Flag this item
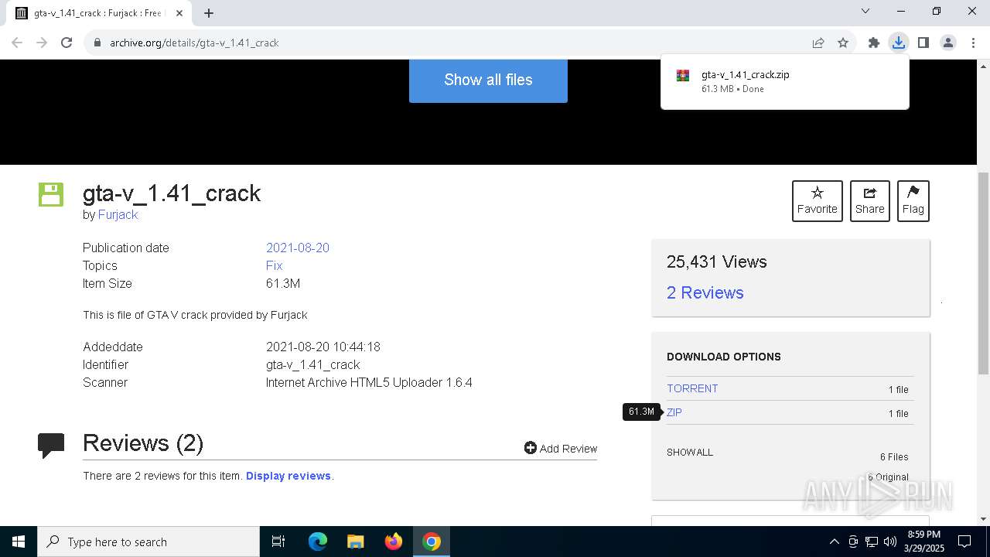 click(x=913, y=201)
